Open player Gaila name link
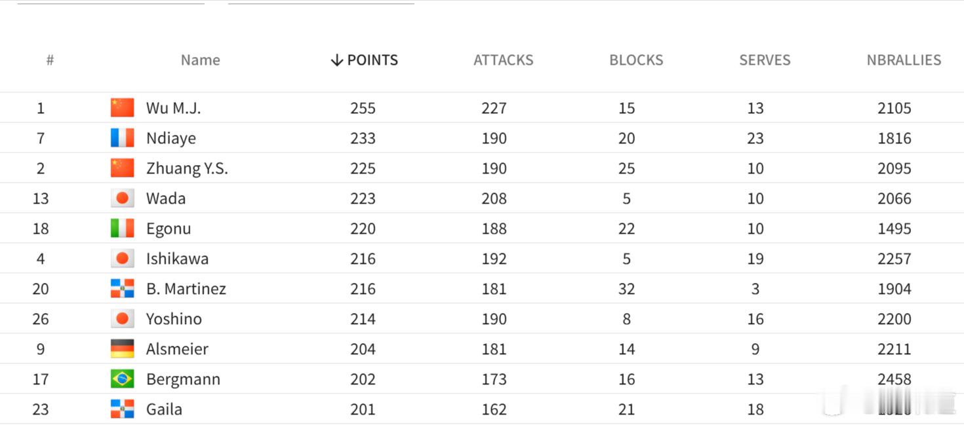This screenshot has height=425, width=964. [x=164, y=409]
